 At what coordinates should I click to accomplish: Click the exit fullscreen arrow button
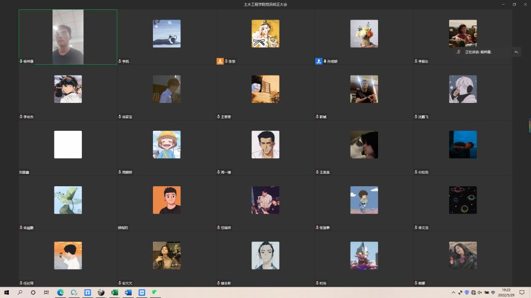click(516, 52)
